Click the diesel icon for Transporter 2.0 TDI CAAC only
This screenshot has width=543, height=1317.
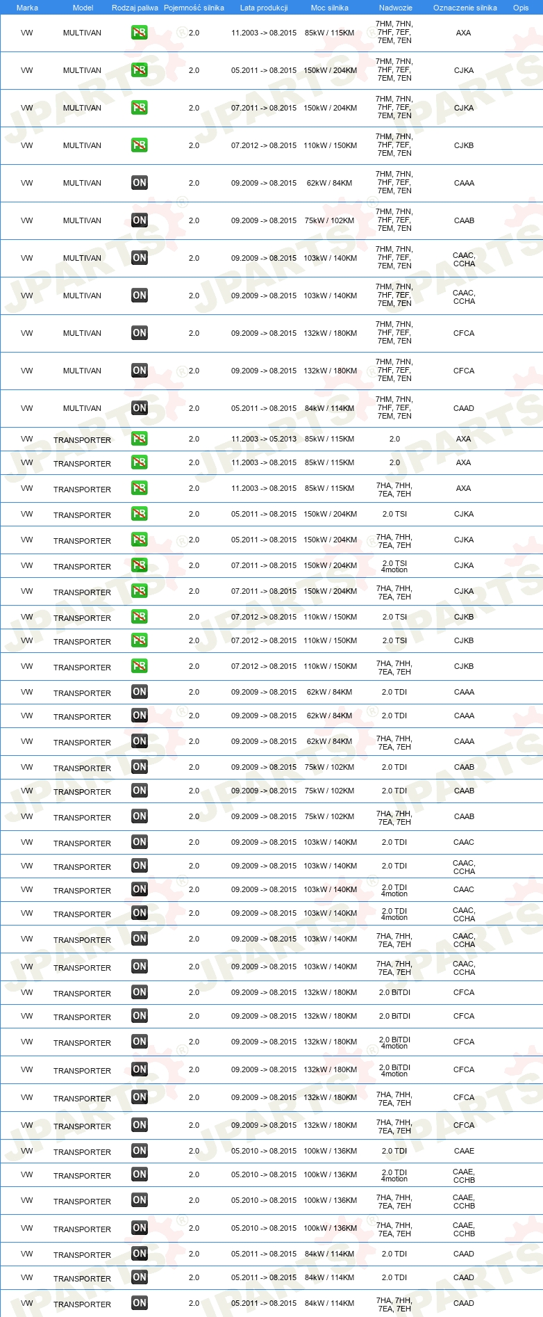coord(140,842)
